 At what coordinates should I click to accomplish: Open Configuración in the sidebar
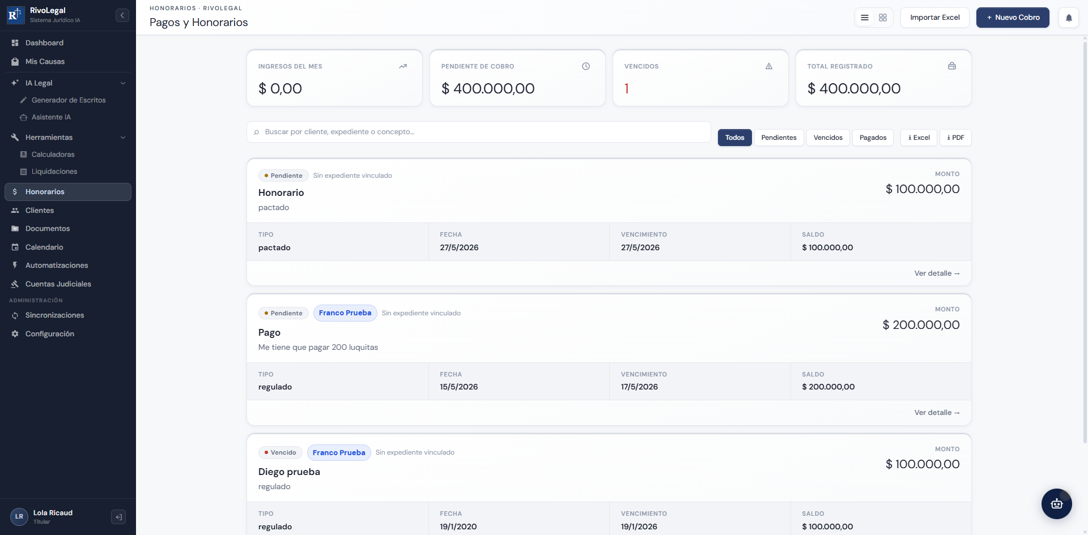(x=68, y=334)
